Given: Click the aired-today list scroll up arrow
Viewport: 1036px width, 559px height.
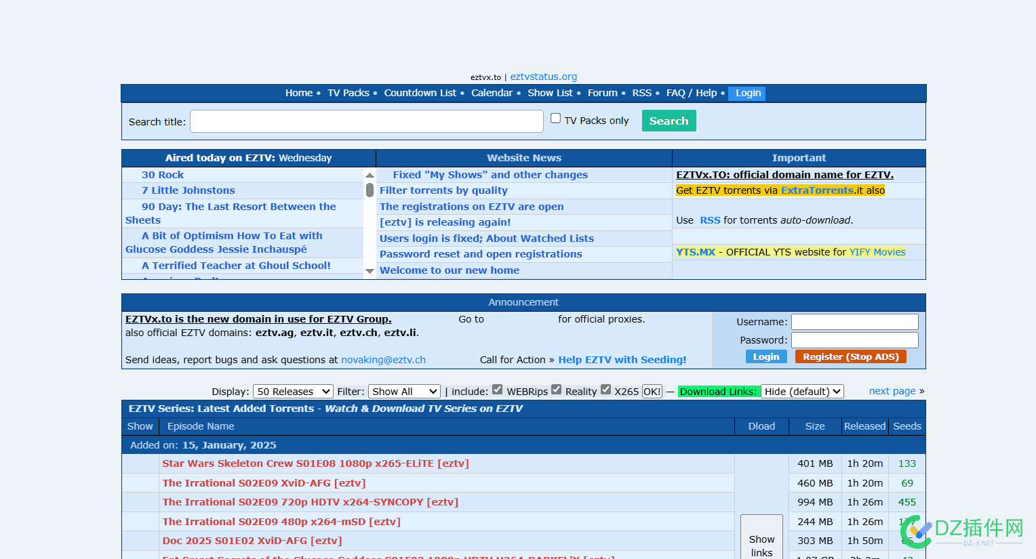Looking at the screenshot, I should [370, 175].
